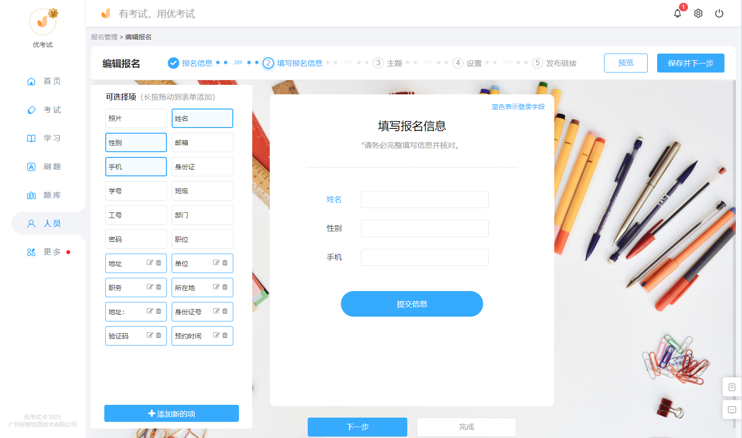Edit the 地址: custom field

(x=150, y=311)
